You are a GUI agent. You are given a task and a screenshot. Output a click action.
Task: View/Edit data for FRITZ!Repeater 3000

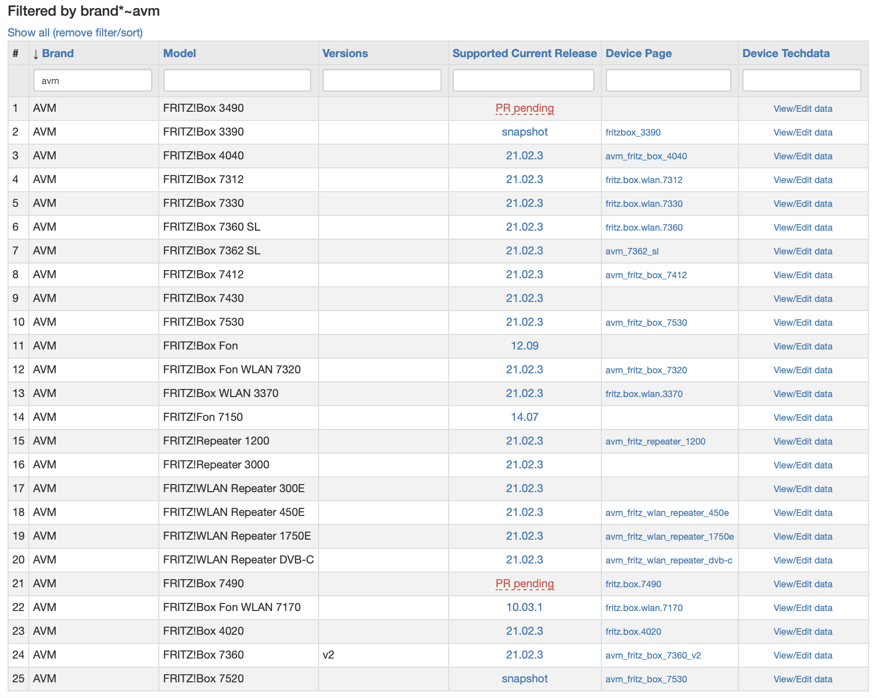(x=803, y=465)
